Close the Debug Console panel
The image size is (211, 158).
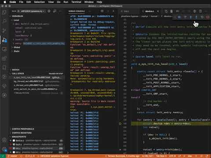(113, 11)
